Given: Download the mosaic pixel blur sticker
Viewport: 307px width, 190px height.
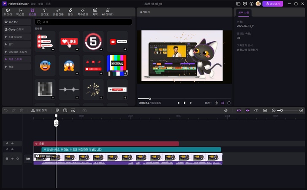Looking at the screenshot, I should click(53, 98).
